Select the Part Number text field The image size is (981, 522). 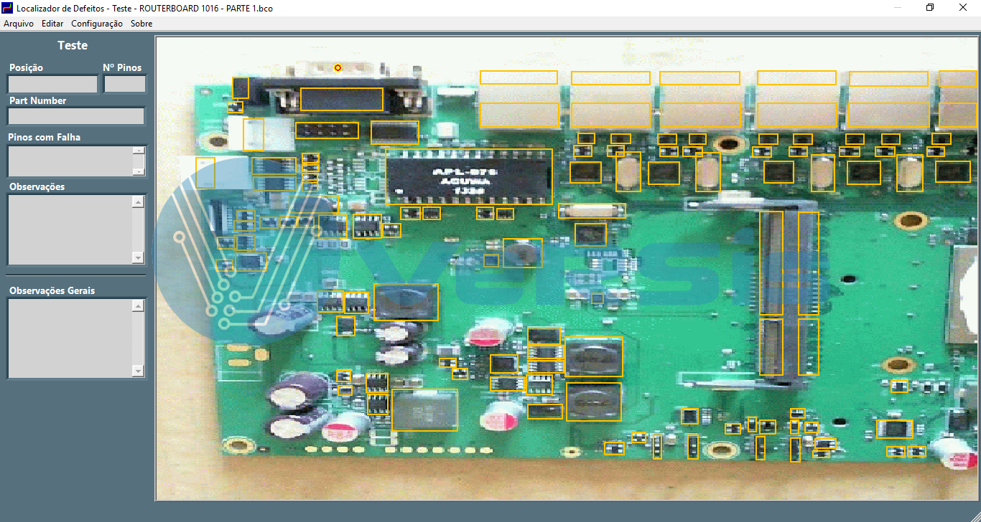(x=76, y=116)
